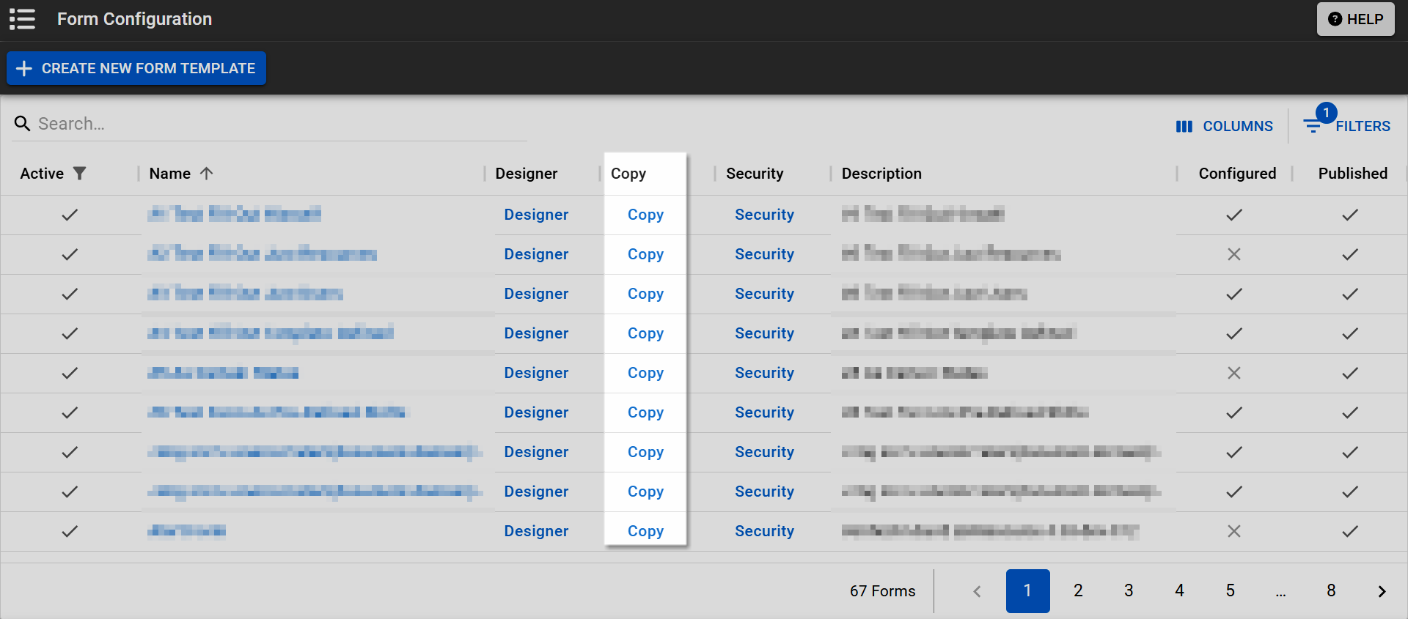The image size is (1408, 619).
Task: Click the sort arrow next to Name
Action: click(207, 174)
